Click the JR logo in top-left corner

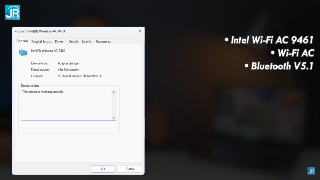[x=12, y=12]
